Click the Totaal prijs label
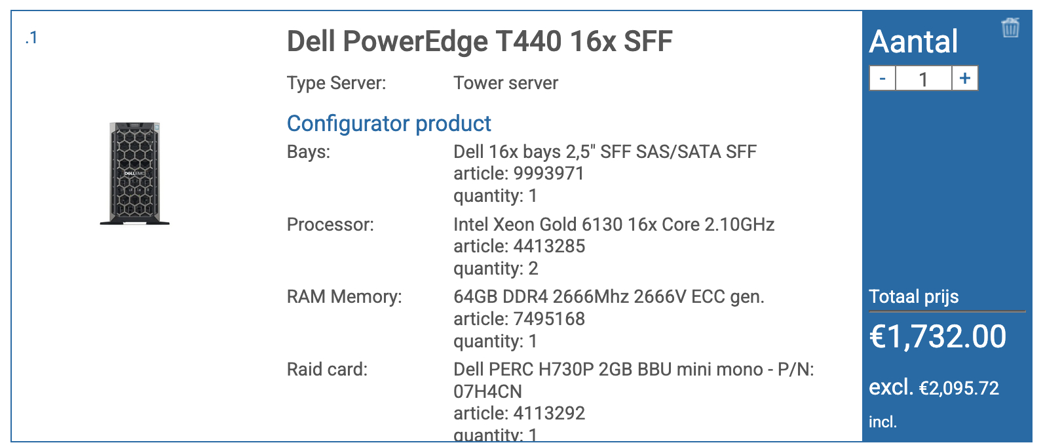The image size is (1043, 447). (913, 297)
